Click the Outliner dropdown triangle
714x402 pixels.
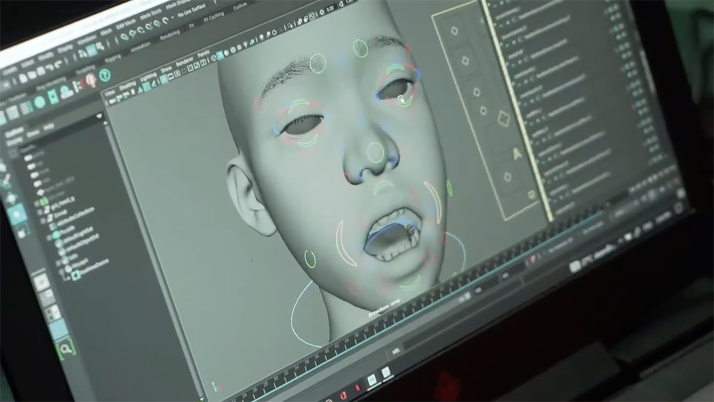point(99,115)
